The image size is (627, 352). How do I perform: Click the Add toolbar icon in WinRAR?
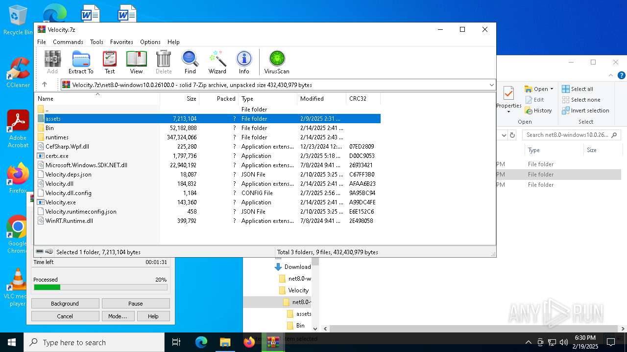[x=52, y=63]
